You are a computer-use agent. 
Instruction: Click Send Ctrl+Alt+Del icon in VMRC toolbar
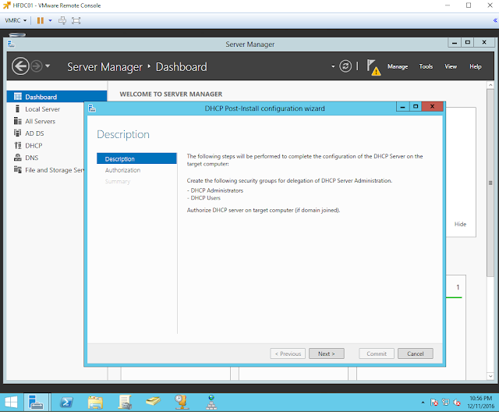[x=62, y=21]
